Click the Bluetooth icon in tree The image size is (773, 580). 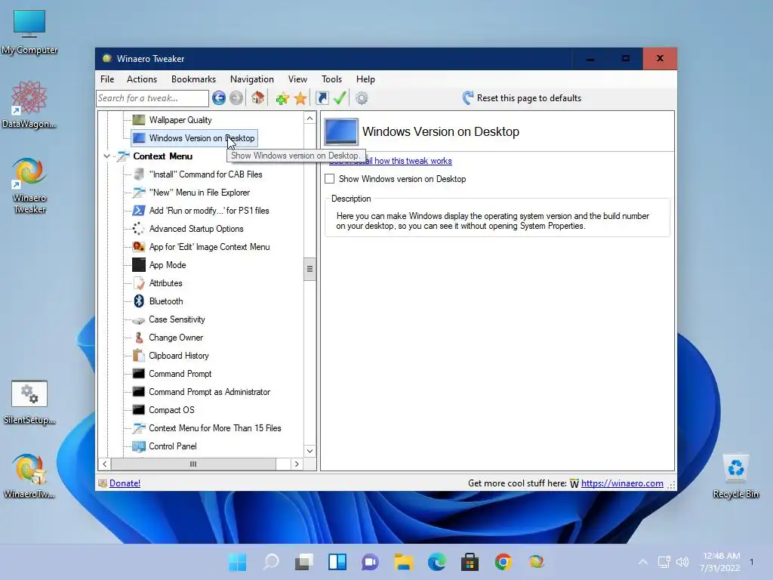tap(139, 301)
